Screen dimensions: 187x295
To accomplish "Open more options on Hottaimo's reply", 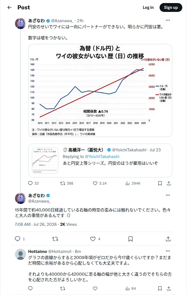I will [168, 251].
